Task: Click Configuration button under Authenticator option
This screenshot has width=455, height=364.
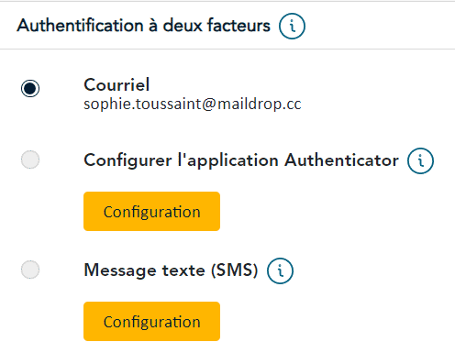Action: click(x=151, y=211)
